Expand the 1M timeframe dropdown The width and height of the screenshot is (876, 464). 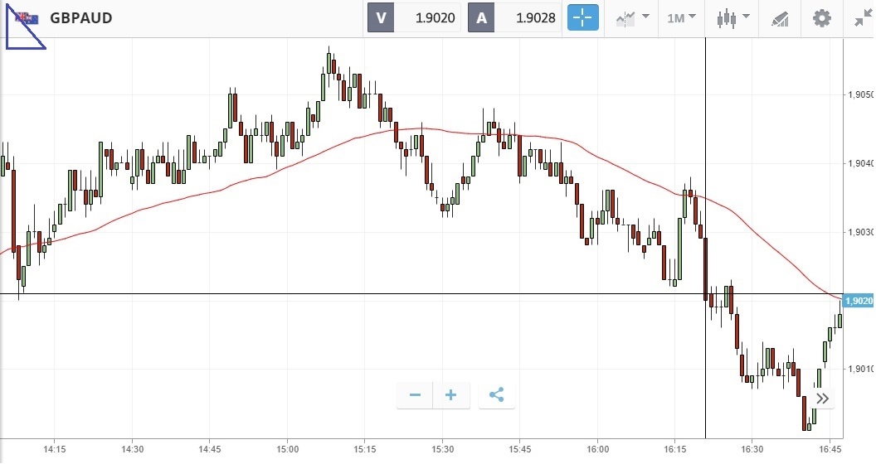click(x=681, y=17)
